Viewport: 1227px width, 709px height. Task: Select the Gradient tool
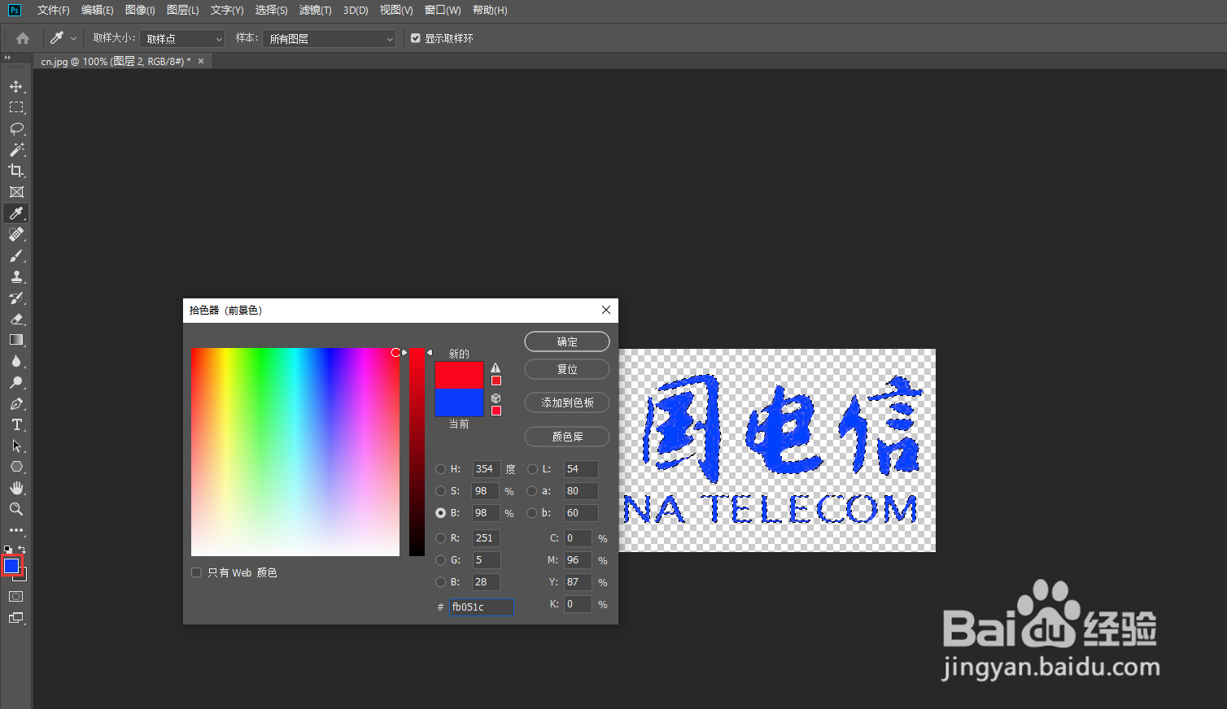point(16,340)
